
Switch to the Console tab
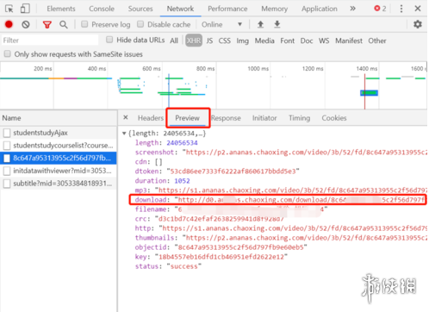tap(102, 9)
